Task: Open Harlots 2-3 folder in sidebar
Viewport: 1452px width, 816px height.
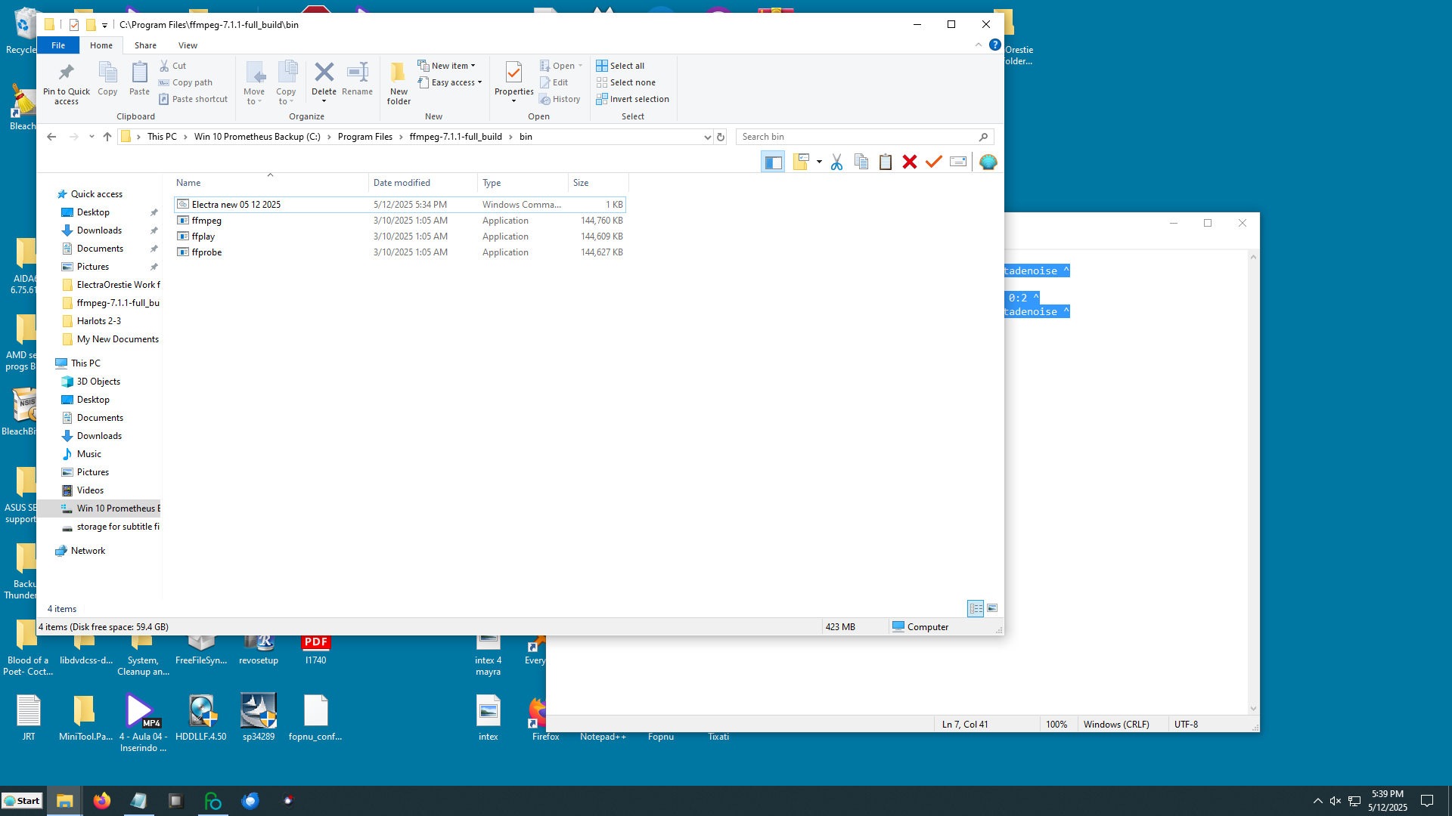Action: pyautogui.click(x=99, y=321)
